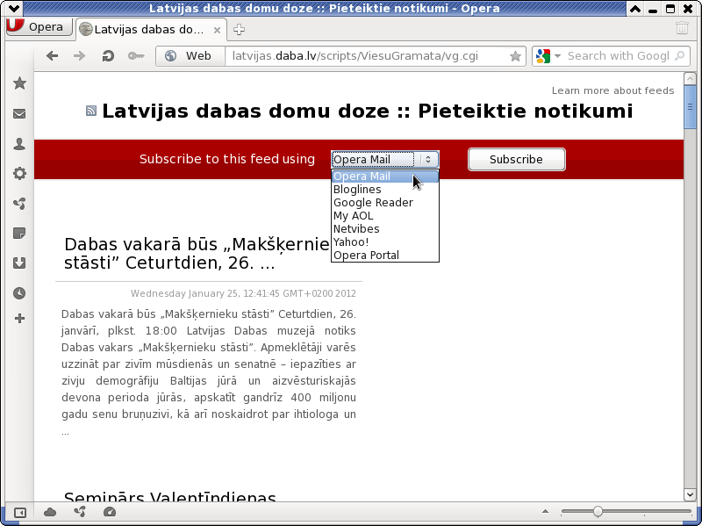This screenshot has height=526, width=702.
Task: Open the Dabas vakarā būs article headline
Action: click(x=197, y=254)
